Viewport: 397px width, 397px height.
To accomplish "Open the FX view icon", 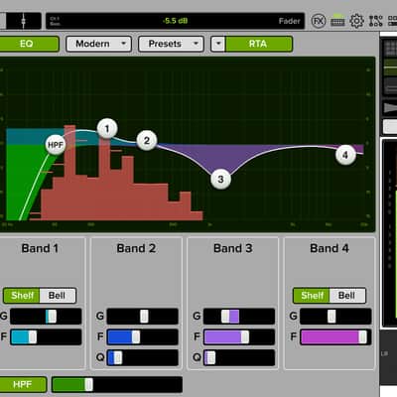I will (319, 21).
